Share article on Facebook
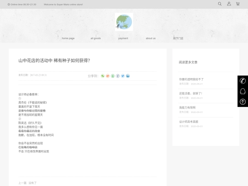Image resolution: width=248 pixels, height=186 pixels. click(118, 76)
